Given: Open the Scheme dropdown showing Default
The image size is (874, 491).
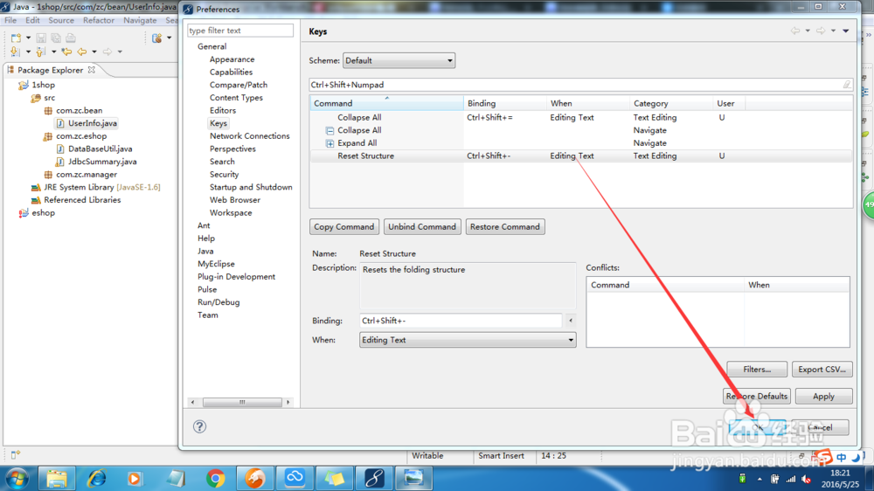Looking at the screenshot, I should (x=399, y=60).
